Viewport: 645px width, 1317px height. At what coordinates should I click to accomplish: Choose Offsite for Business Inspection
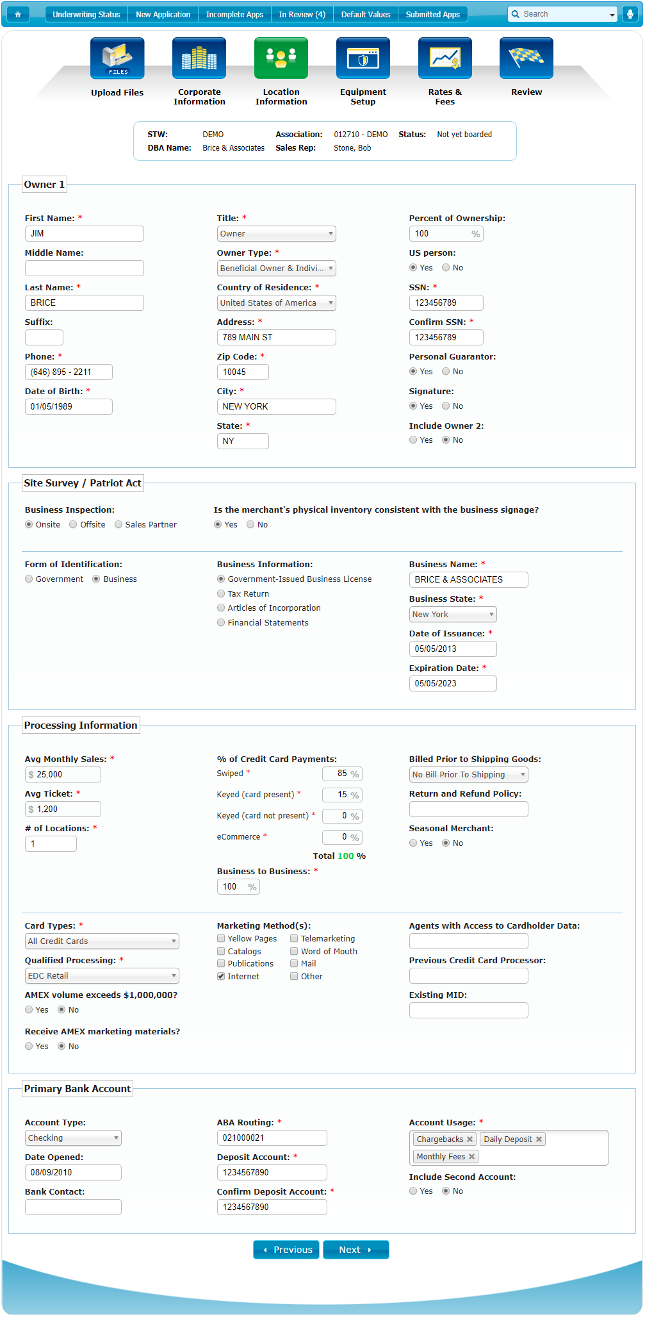74,524
